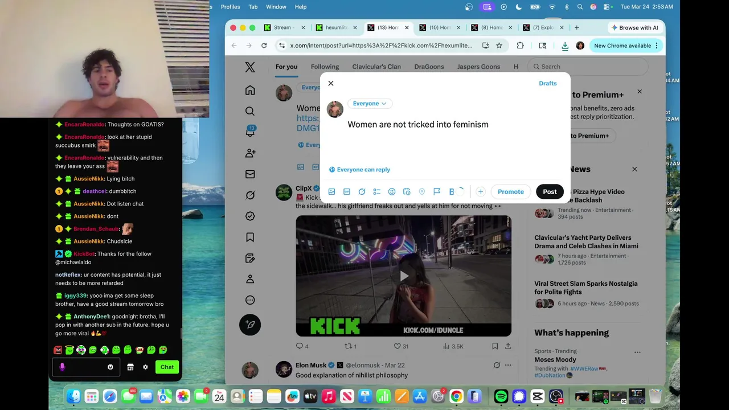Click the green Chat button
Image resolution: width=729 pixels, height=410 pixels.
[167, 367]
